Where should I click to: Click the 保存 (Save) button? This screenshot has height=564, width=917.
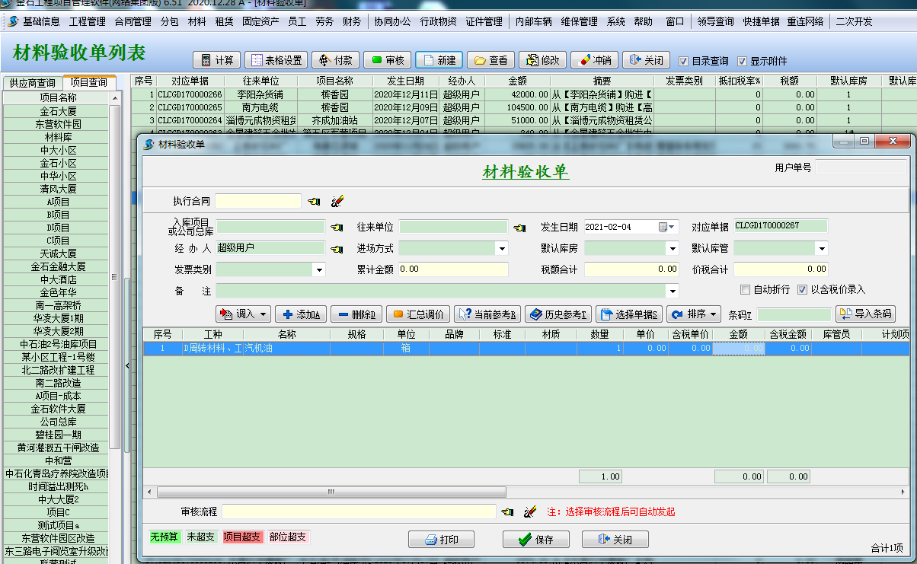pyautogui.click(x=536, y=539)
